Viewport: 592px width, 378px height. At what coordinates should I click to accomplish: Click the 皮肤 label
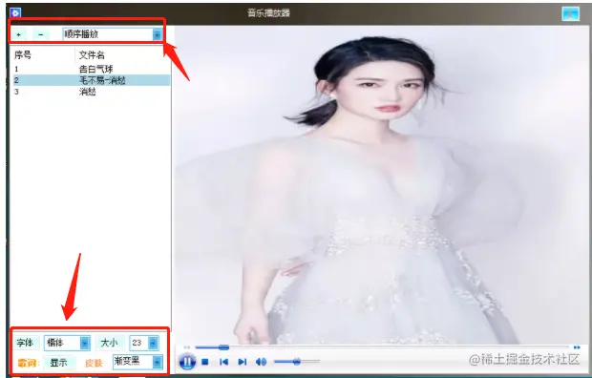click(x=94, y=364)
